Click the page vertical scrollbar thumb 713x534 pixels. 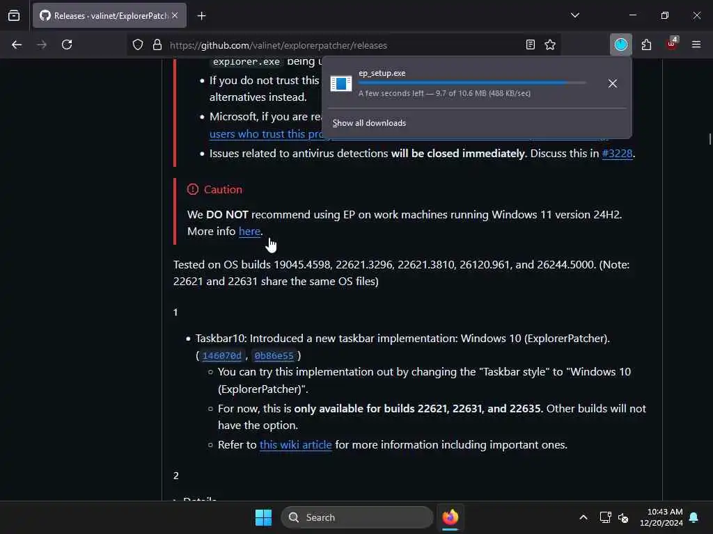710,139
